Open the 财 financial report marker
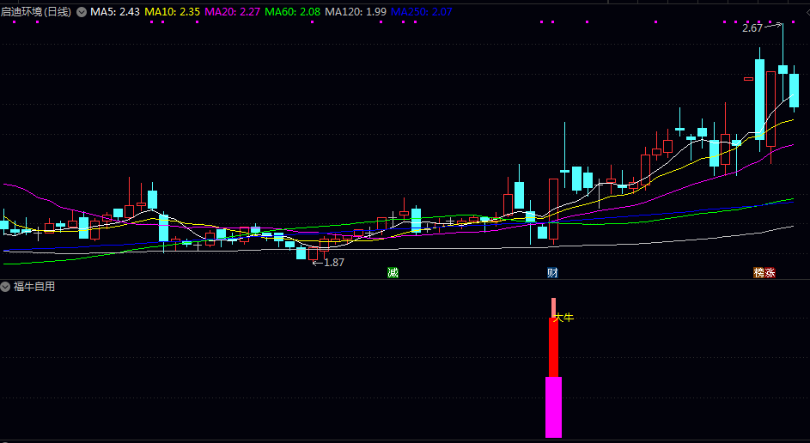This screenshot has height=443, width=810. coord(552,273)
